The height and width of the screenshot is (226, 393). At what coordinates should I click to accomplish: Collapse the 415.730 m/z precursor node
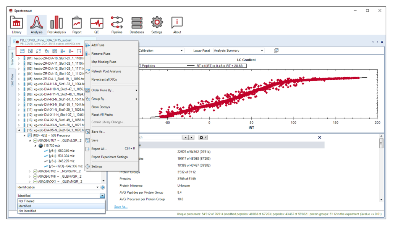tap(35, 146)
